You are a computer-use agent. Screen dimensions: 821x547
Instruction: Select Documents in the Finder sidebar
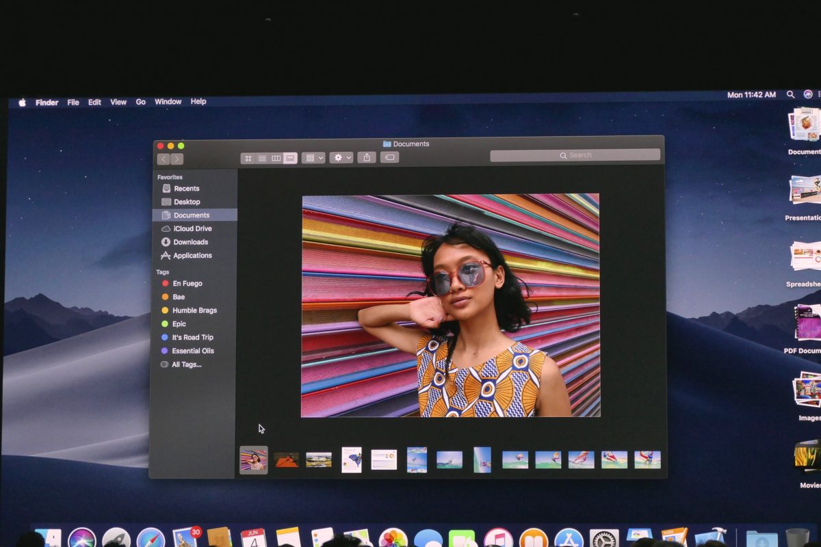tap(195, 215)
